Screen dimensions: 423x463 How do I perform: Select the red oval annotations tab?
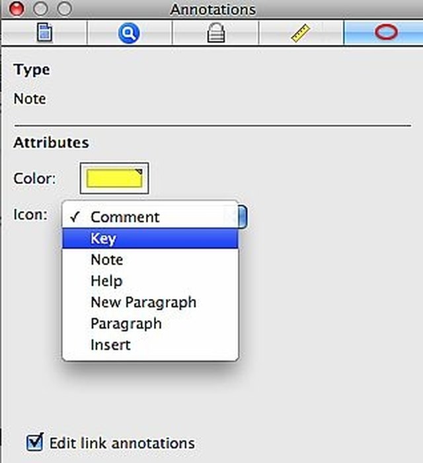pyautogui.click(x=386, y=32)
